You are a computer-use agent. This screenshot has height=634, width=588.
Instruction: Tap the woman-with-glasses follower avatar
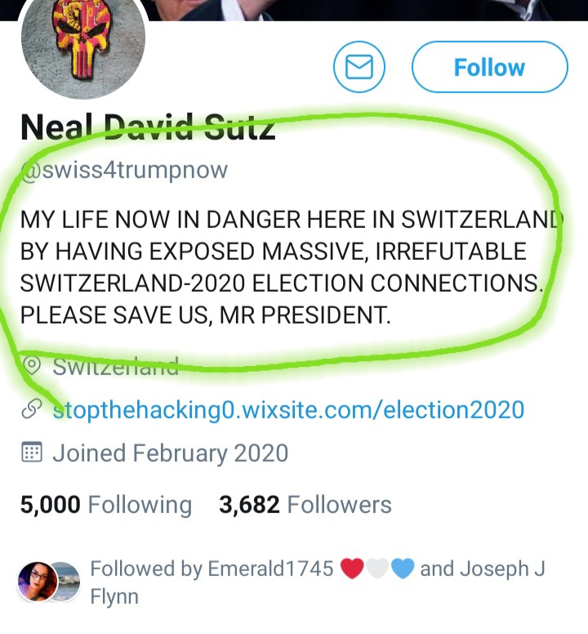37,580
